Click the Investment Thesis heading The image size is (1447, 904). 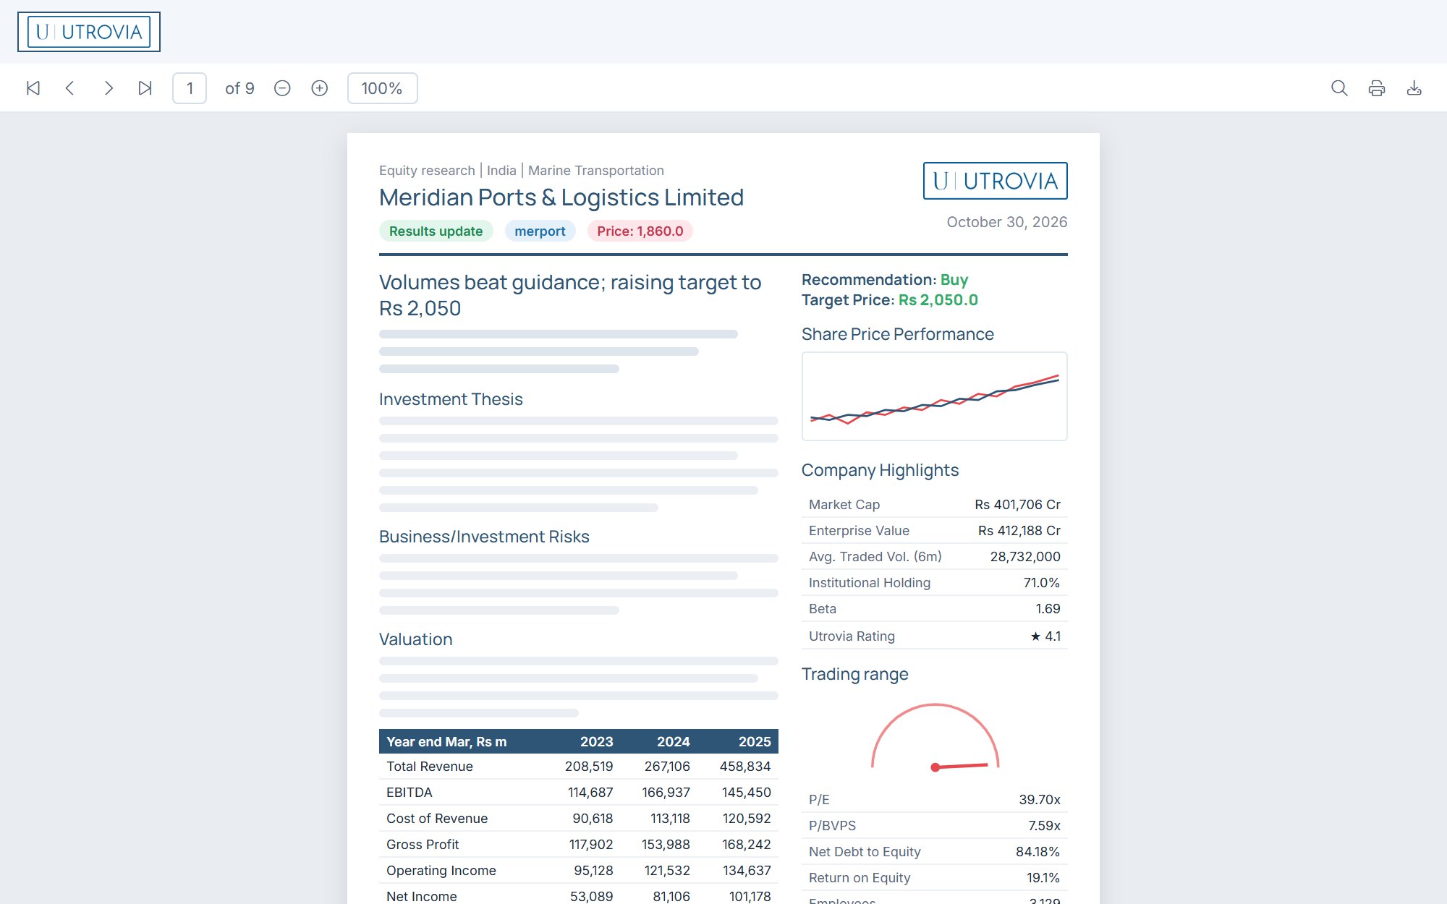tap(451, 399)
